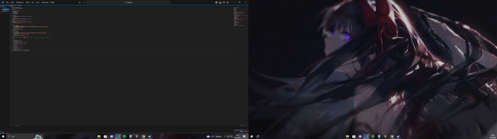Open the View menu in VS Code

27,2
